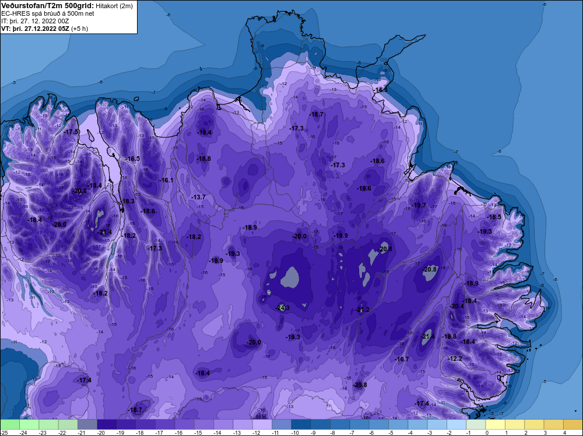This screenshot has height=436, width=583.
Task: Click the '4' label in the legend
Action: 565,433
